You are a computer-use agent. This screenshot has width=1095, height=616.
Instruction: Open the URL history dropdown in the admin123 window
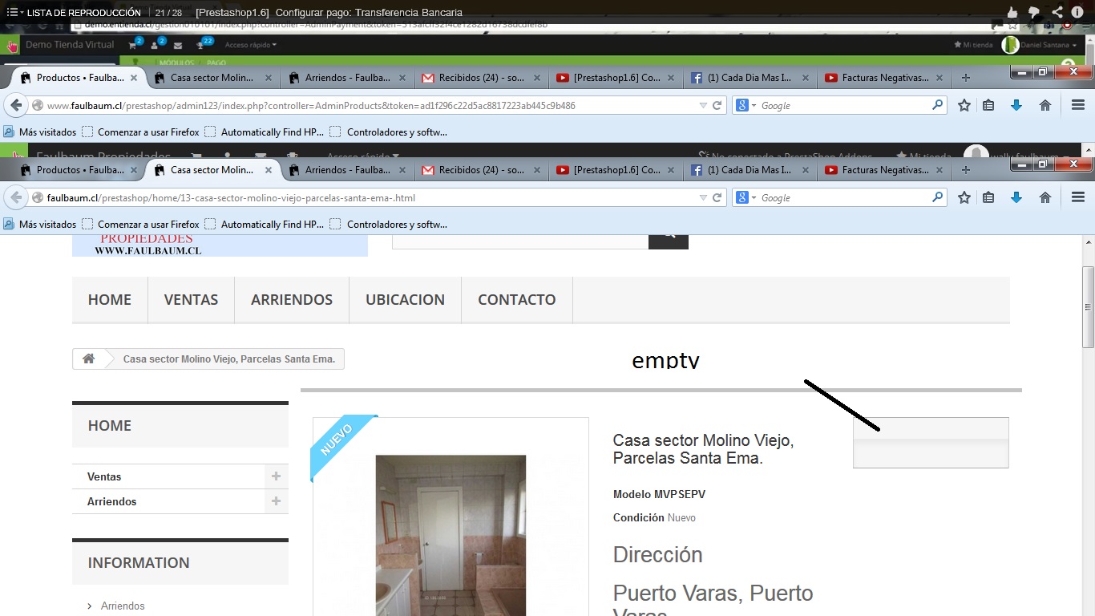coord(703,105)
